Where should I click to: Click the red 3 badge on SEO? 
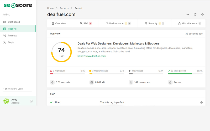coord(90,23)
